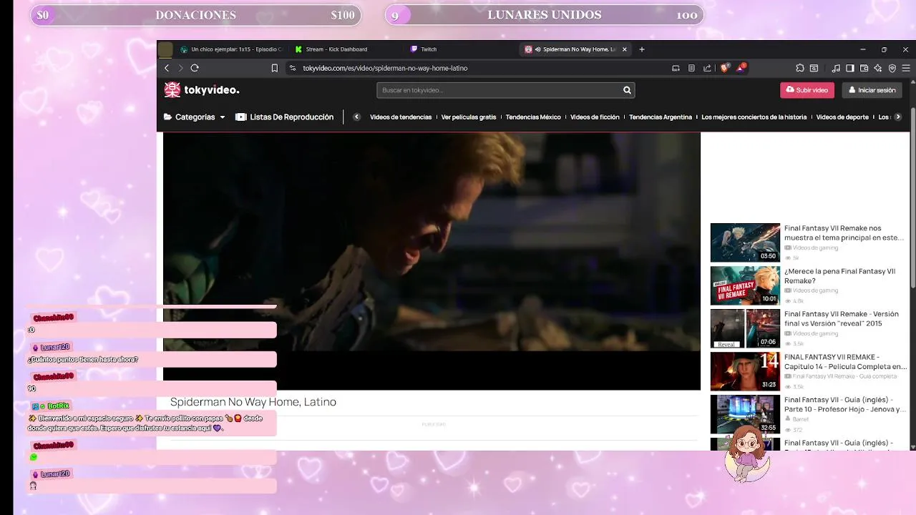Open Videos de tendencias link

point(401,117)
